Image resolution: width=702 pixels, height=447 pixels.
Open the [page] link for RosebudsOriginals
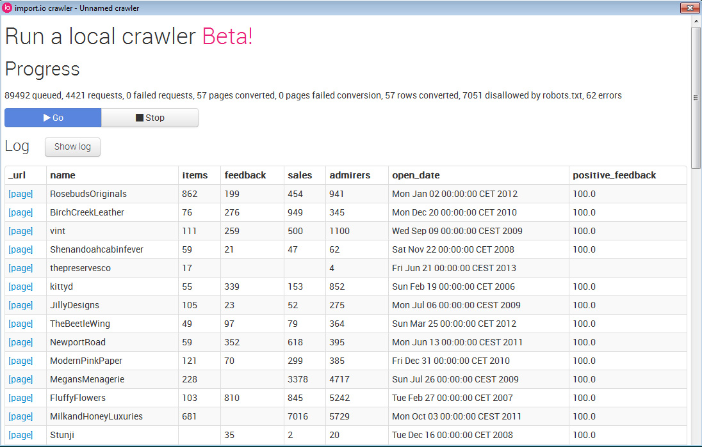[20, 194]
